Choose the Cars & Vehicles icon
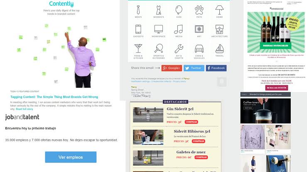 (x=199, y=48)
